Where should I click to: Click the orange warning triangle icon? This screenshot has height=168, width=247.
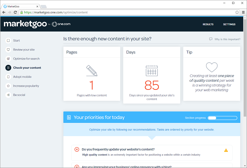click(x=226, y=150)
